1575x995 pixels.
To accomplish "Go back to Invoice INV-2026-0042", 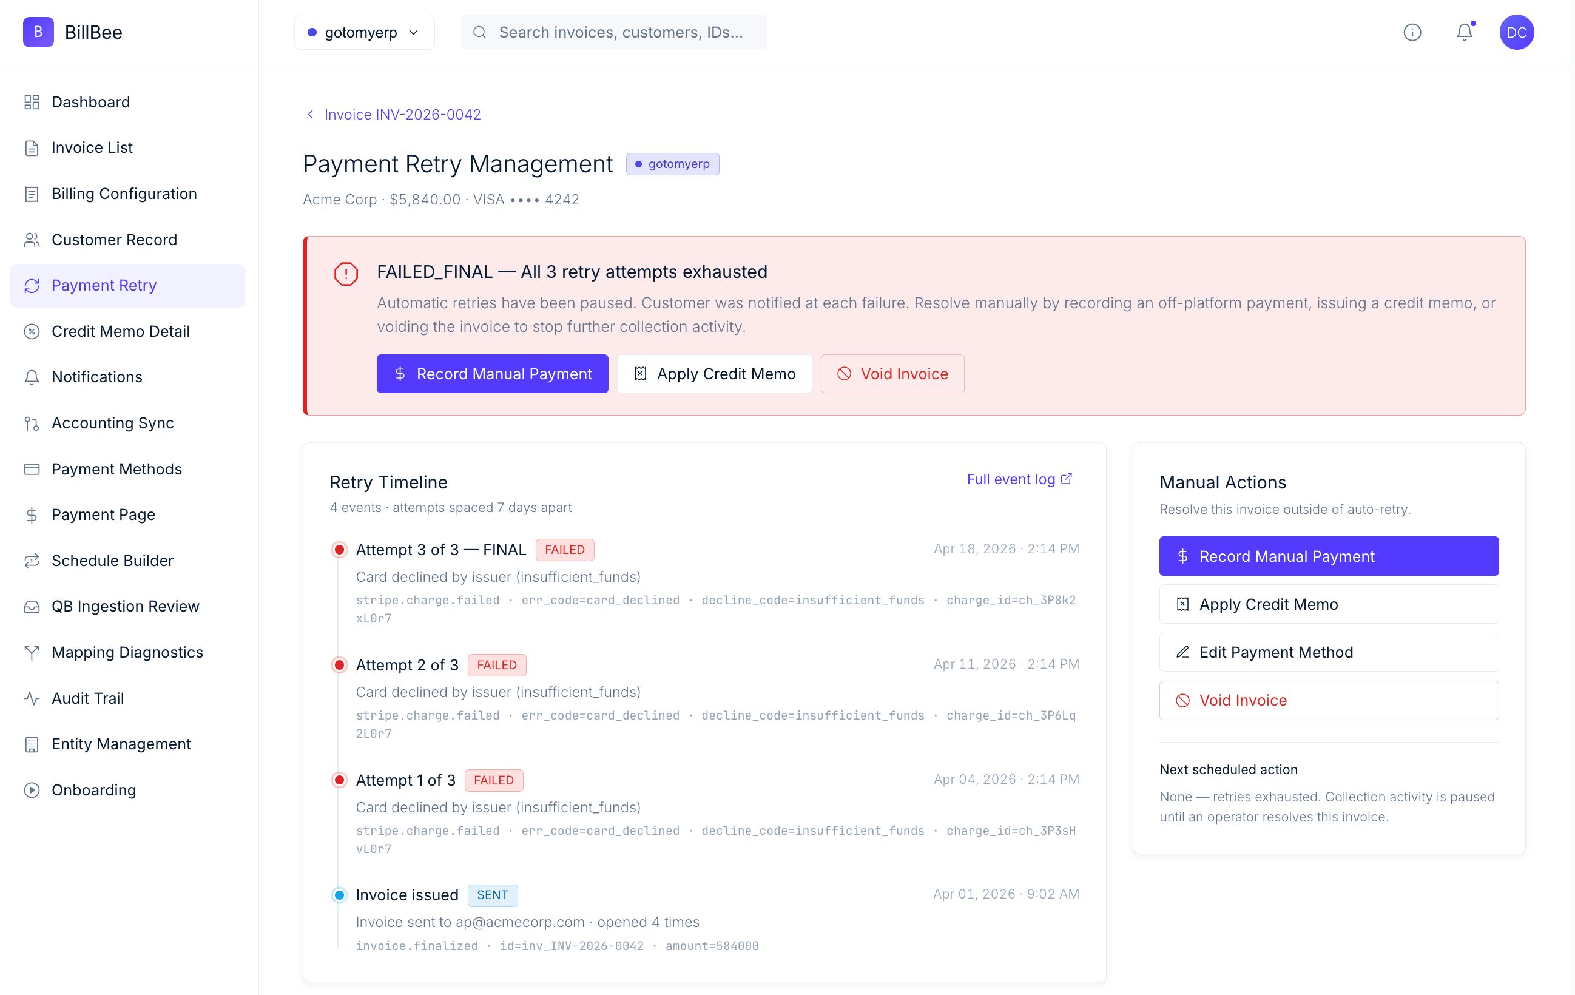I will pos(394,115).
